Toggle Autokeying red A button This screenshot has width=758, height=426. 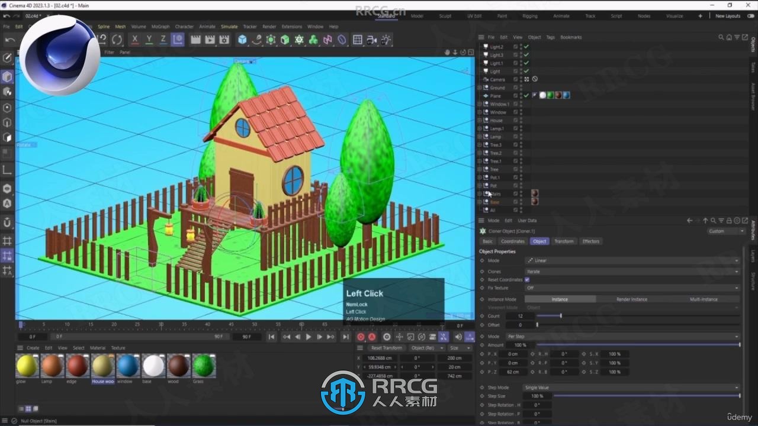(x=372, y=337)
